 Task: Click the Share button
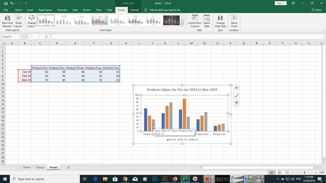[x=316, y=10]
